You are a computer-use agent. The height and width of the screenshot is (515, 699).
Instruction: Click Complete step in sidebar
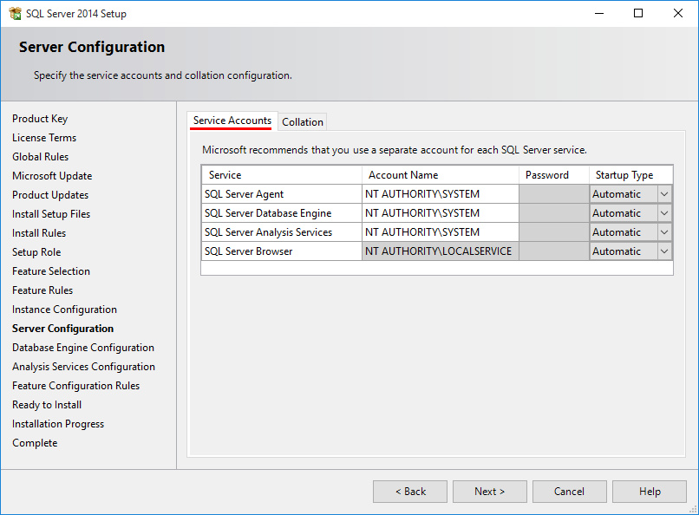click(x=35, y=443)
